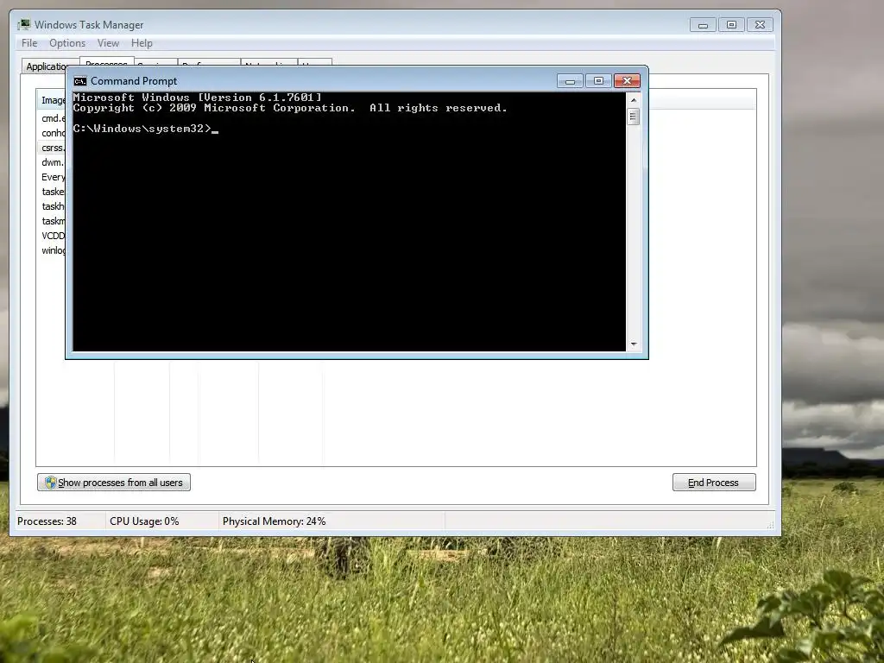Click the Task Manager title bar icon
This screenshot has width=884, height=663.
click(24, 25)
